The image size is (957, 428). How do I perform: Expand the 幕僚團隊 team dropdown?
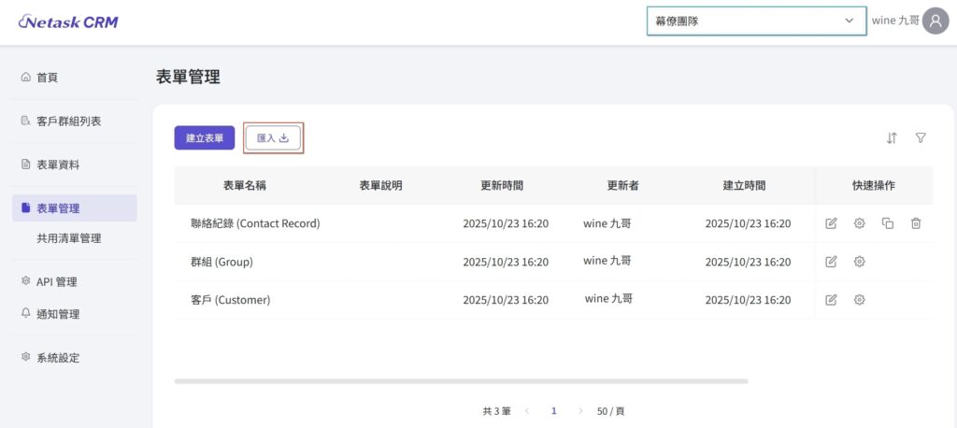[x=755, y=21]
